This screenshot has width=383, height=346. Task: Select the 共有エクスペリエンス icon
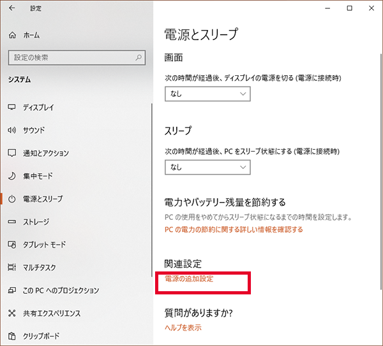point(11,313)
